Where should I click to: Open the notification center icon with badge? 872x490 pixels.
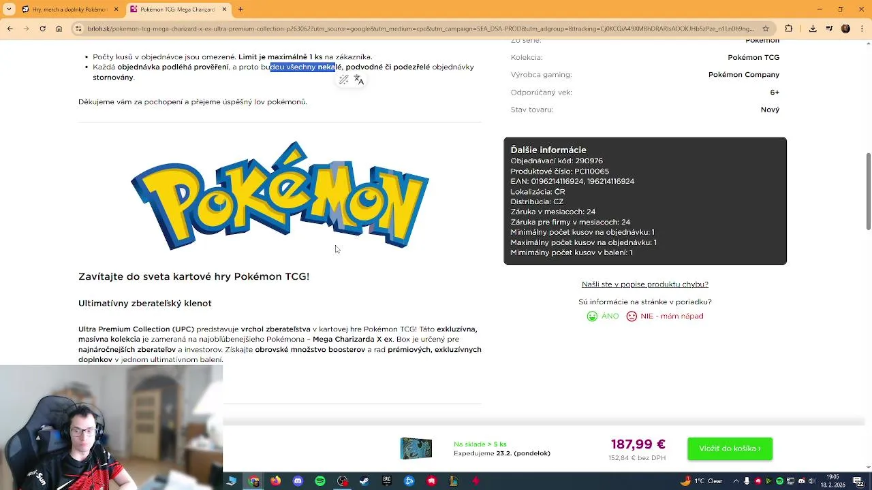pyautogui.click(x=858, y=481)
